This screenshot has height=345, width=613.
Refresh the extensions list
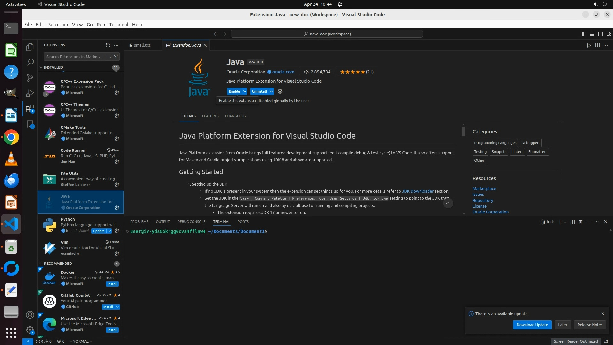pos(108,45)
